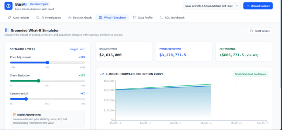This screenshot has width=282, height=130.
Task: Open the SaaS Growth & Churn Metrics dataset dropdown
Action: (211, 6)
